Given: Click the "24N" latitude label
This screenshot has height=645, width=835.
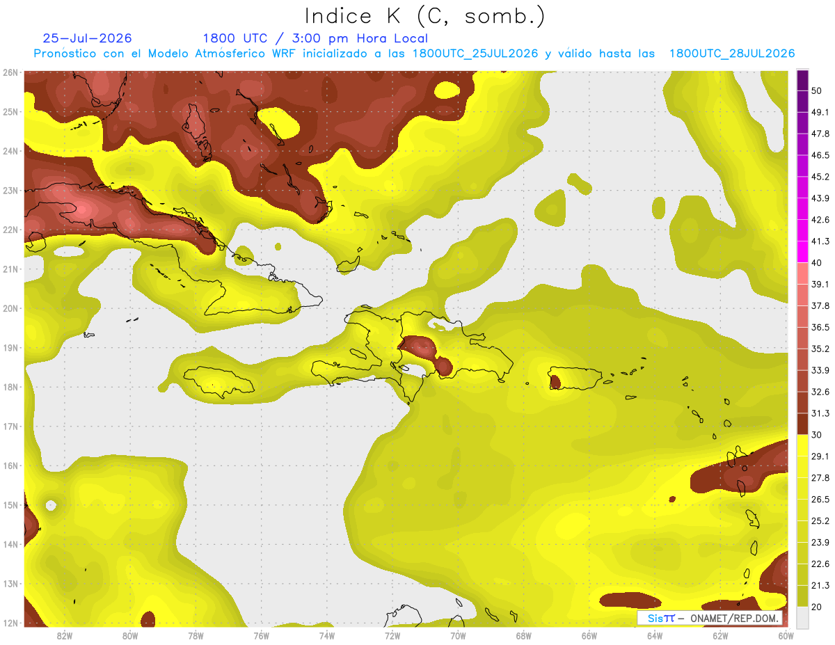Looking at the screenshot, I should (10, 151).
